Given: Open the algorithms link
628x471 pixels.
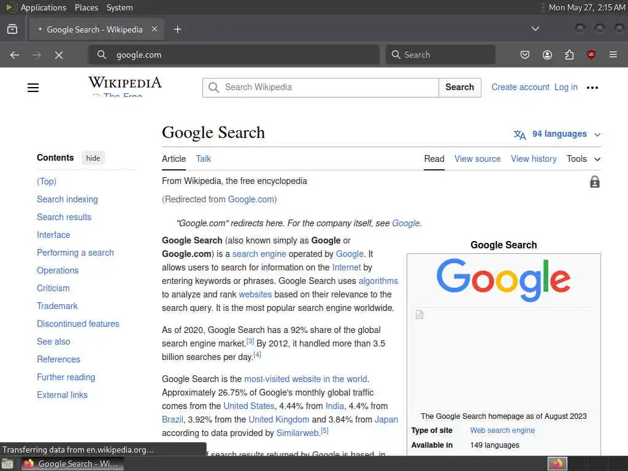Looking at the screenshot, I should pyautogui.click(x=378, y=281).
